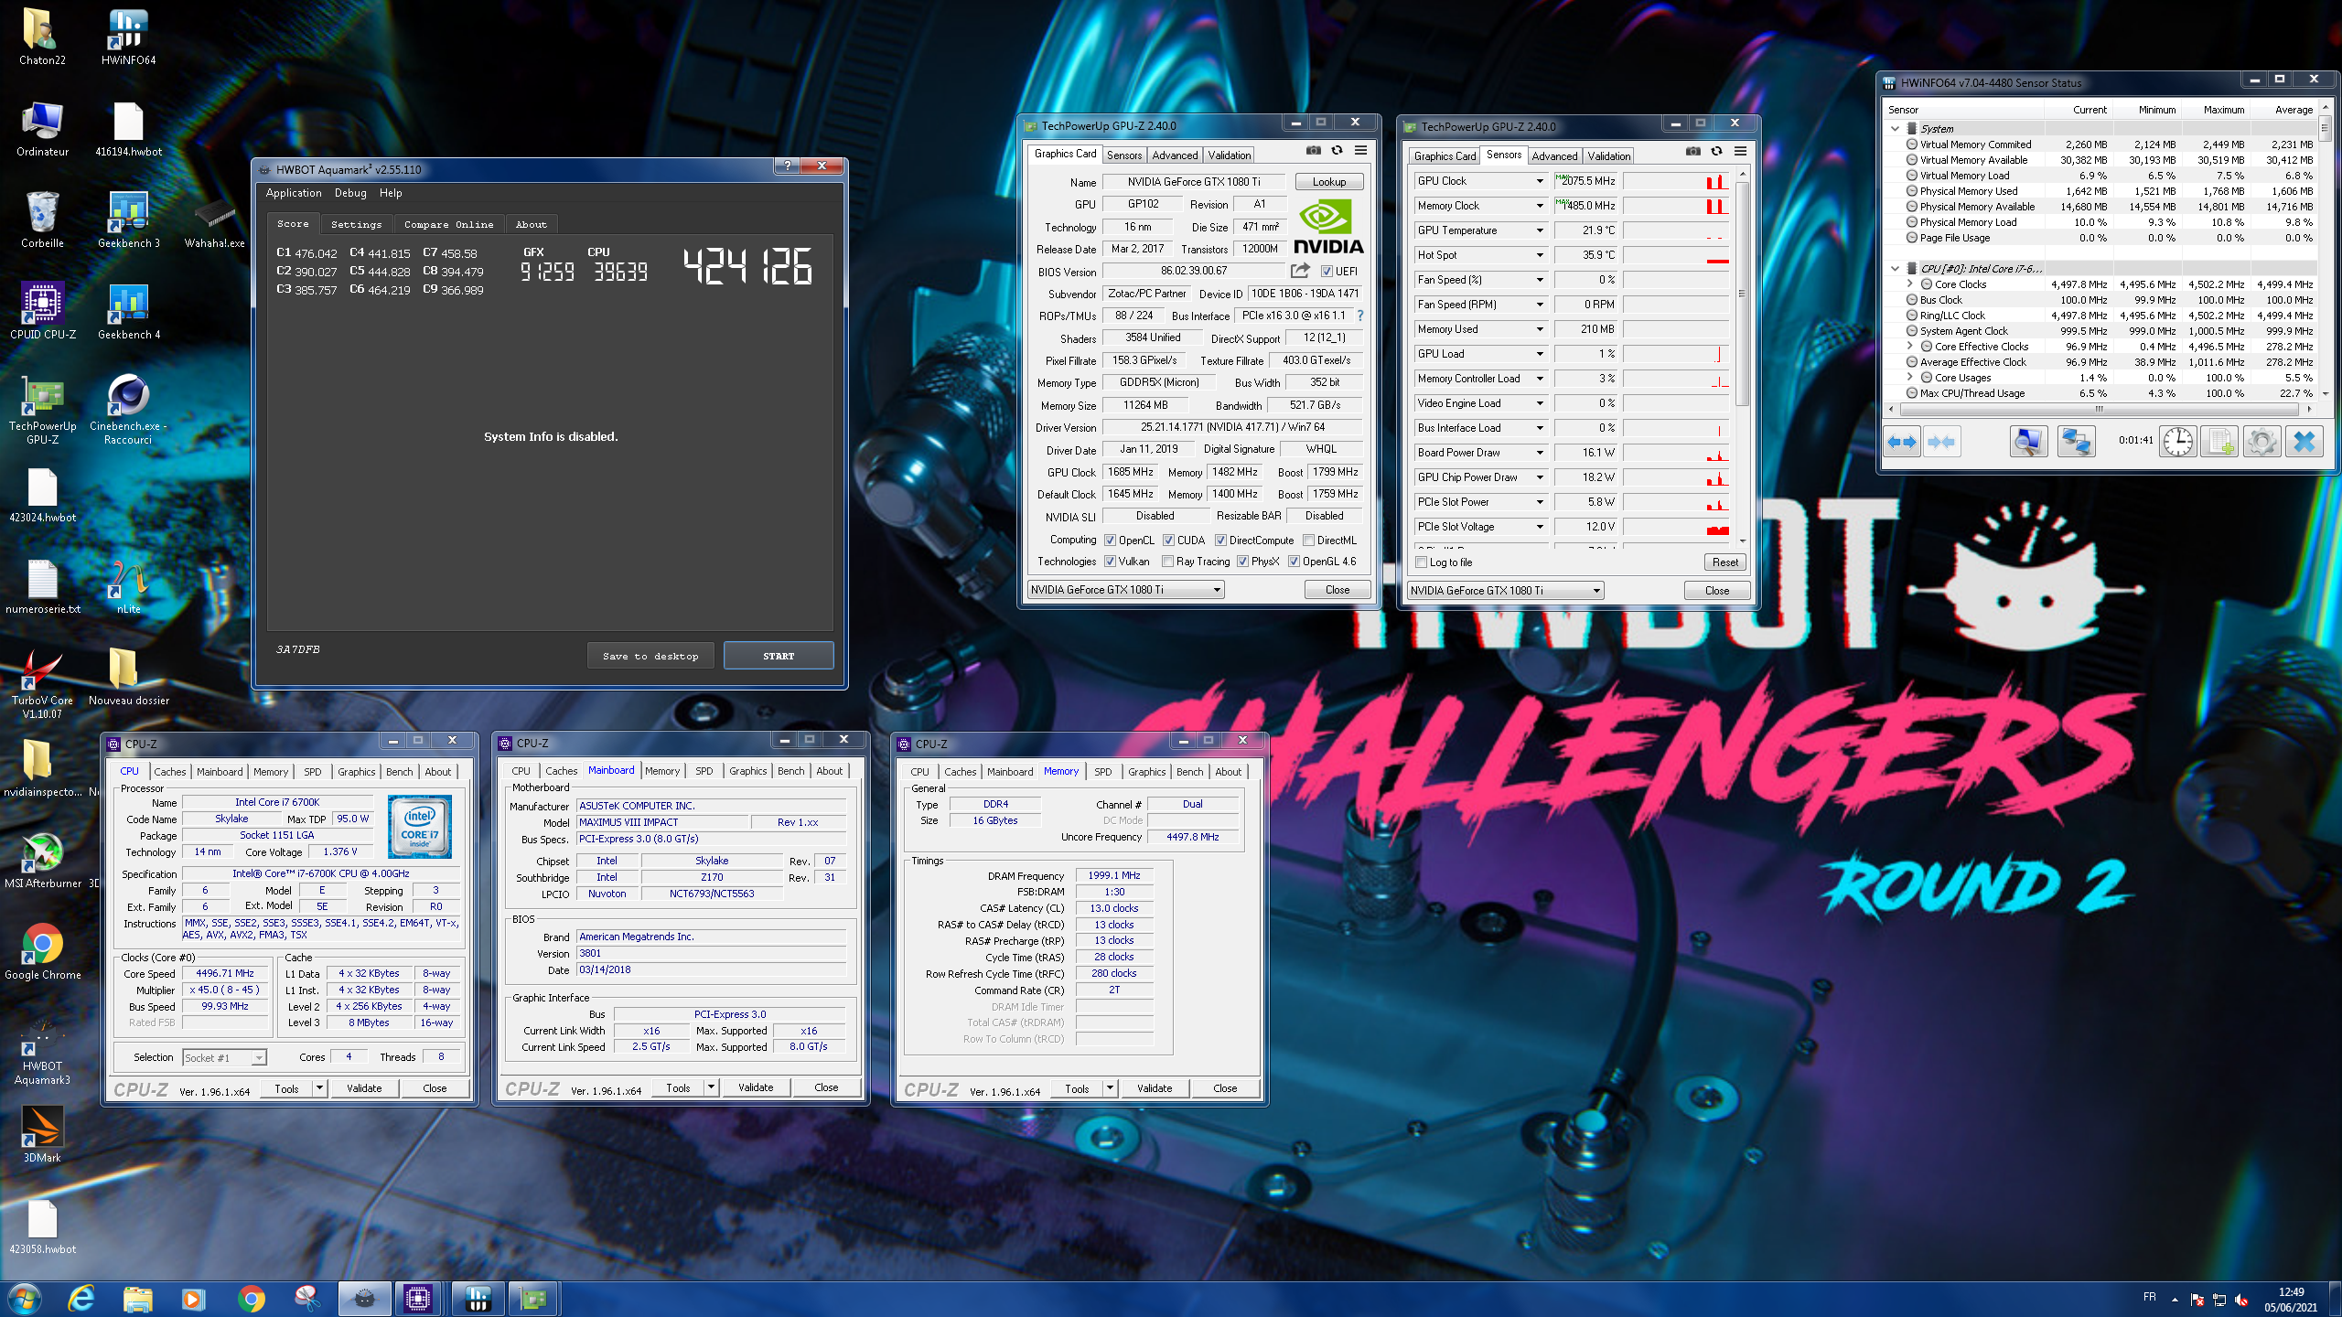The image size is (2342, 1317).
Task: Open TurboV Core desktop icon
Action: click(43, 684)
